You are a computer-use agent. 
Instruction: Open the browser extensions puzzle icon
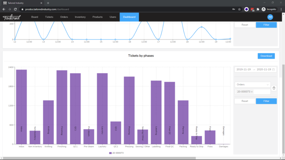(257, 9)
